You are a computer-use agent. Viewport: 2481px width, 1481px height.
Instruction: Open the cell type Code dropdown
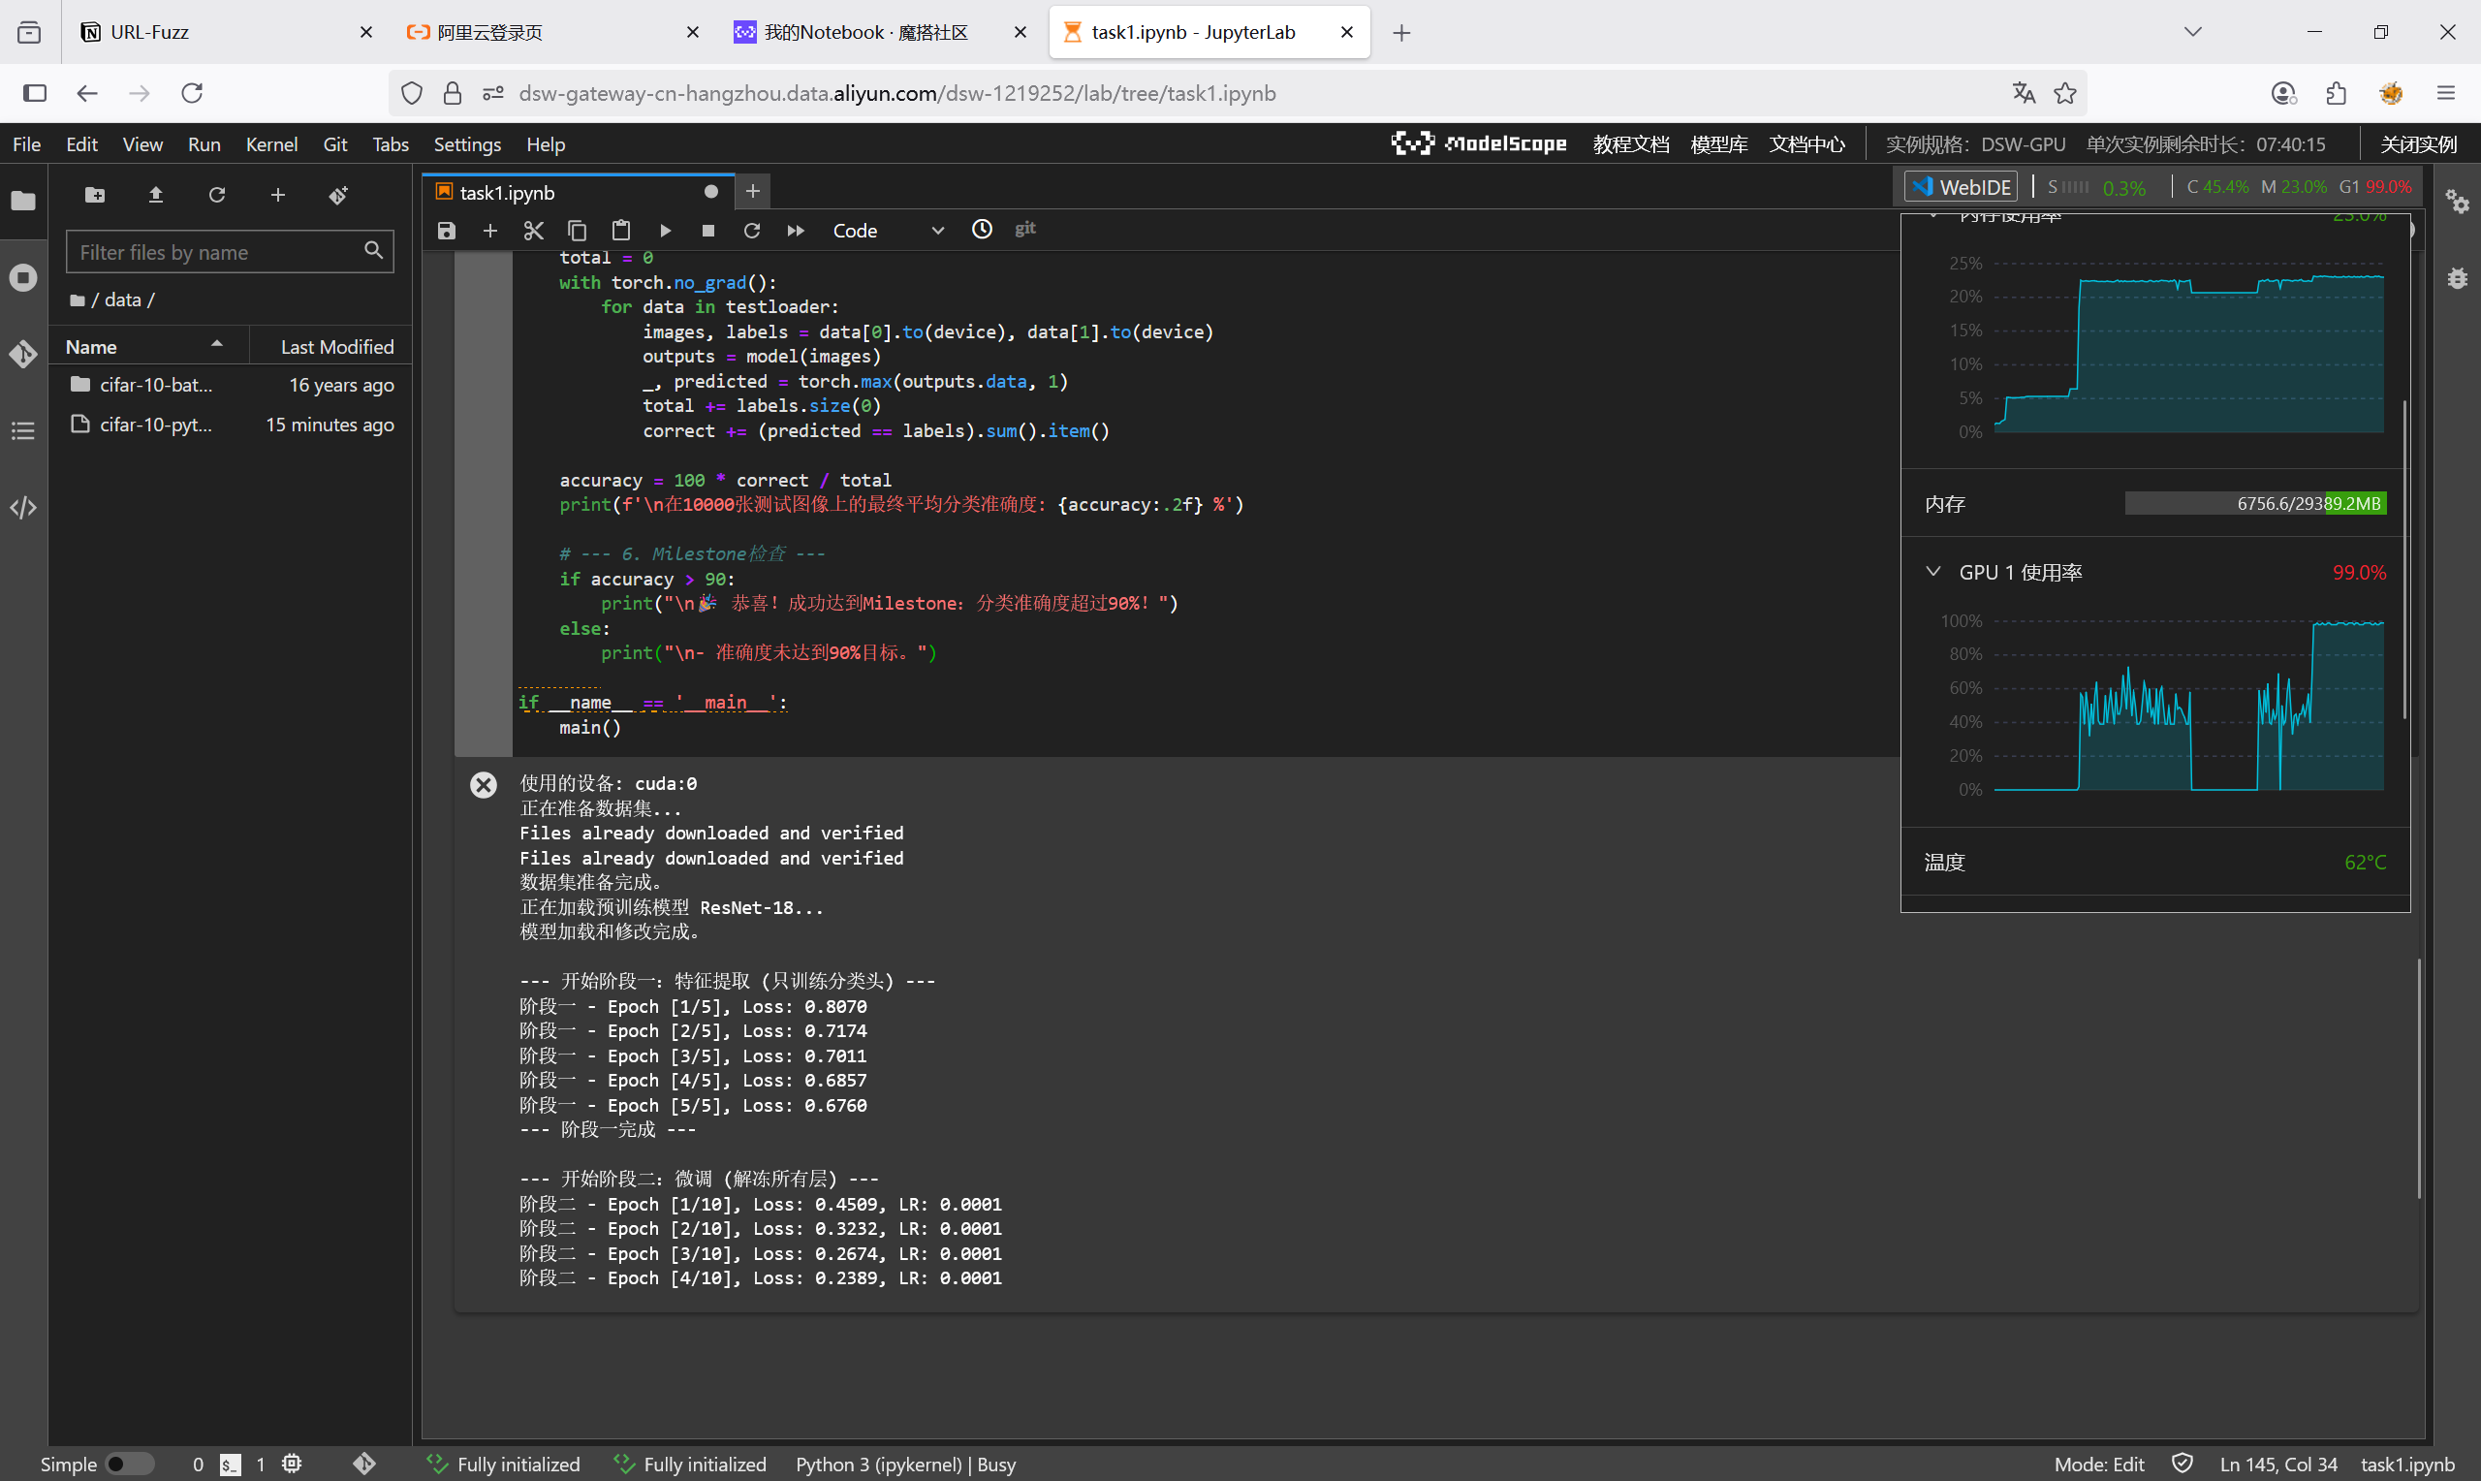coord(886,231)
